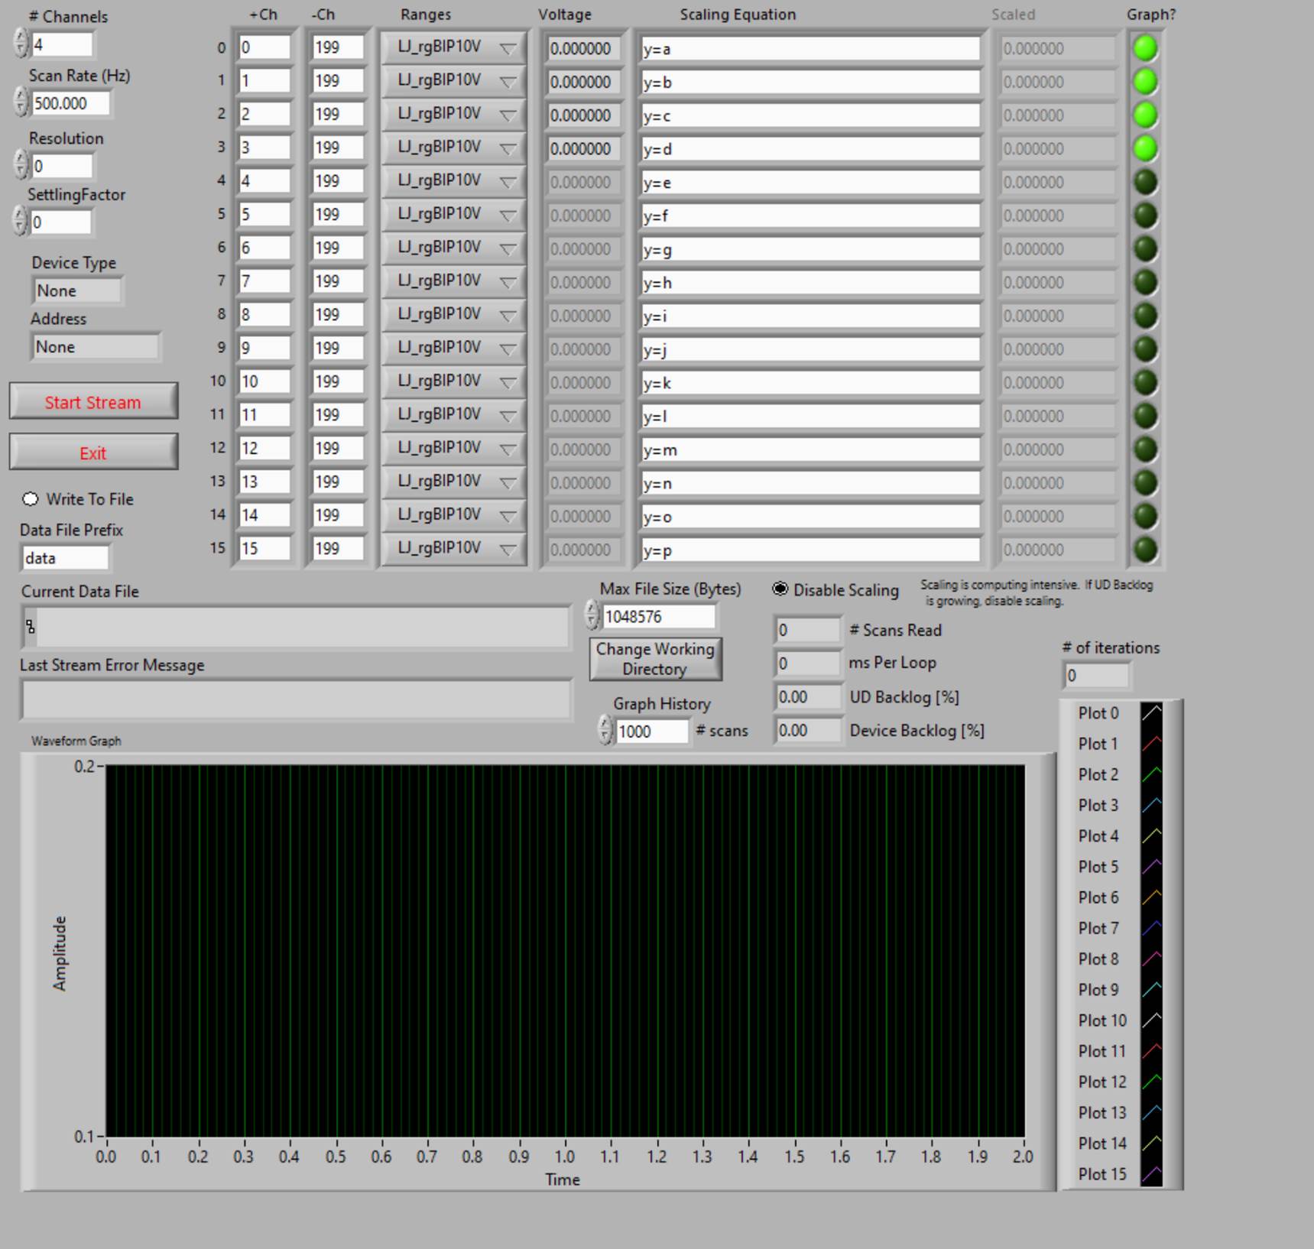Screen dimensions: 1314x1249
Task: Click the Voltage field for row 0
Action: 582,49
